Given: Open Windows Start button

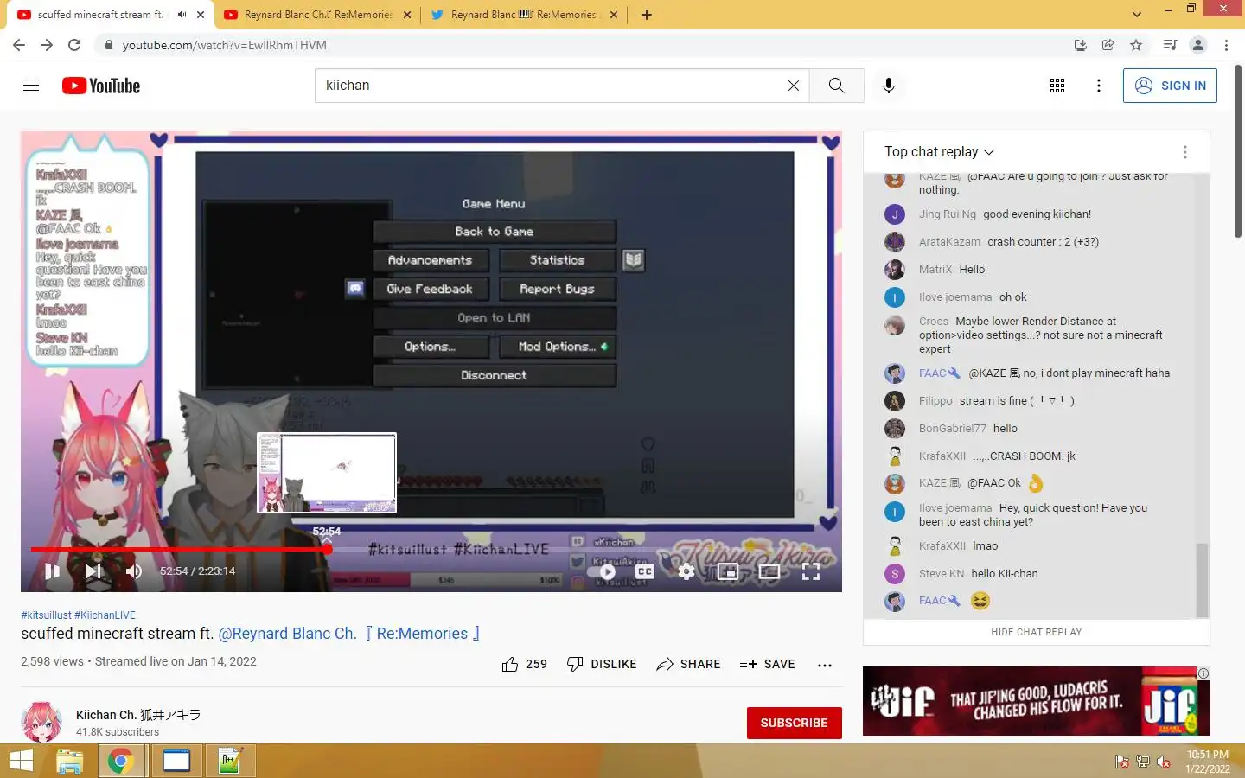Looking at the screenshot, I should pos(21,762).
